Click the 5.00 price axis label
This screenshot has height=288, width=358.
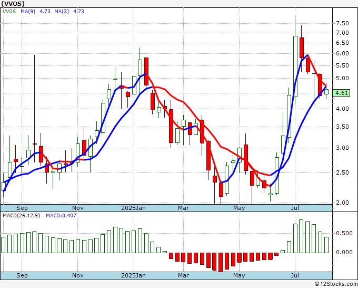click(342, 78)
